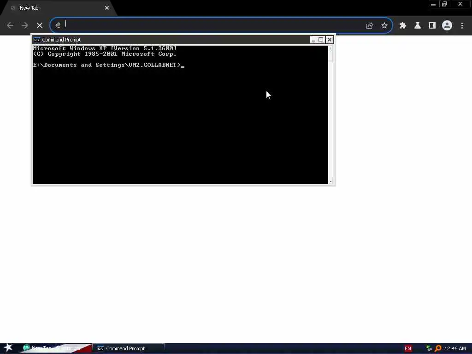
Task: Click the 12:46 AM clock
Action: point(455,348)
